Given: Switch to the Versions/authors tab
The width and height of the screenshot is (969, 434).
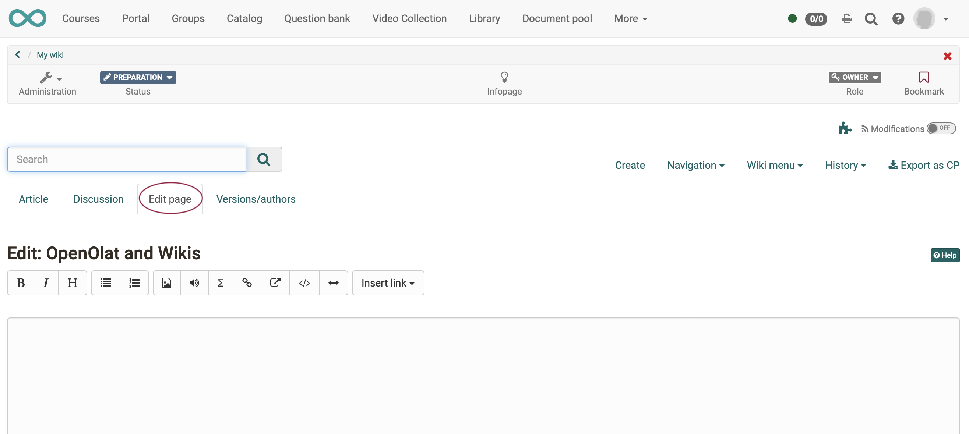Looking at the screenshot, I should pyautogui.click(x=256, y=199).
